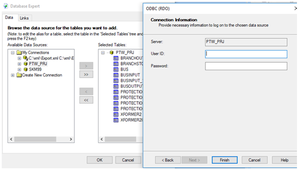Focus the User ID text field
299x170 pixels.
[x=246, y=54]
